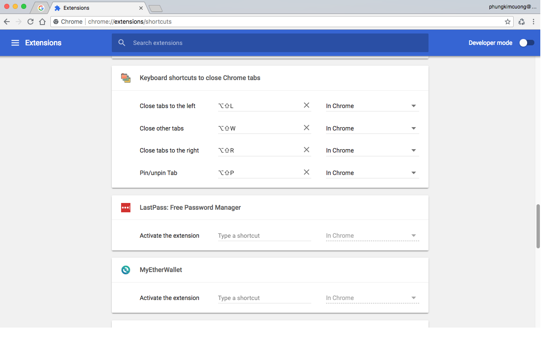The height and width of the screenshot is (339, 542).
Task: Click the MyEtherWallet extension icon
Action: click(126, 270)
